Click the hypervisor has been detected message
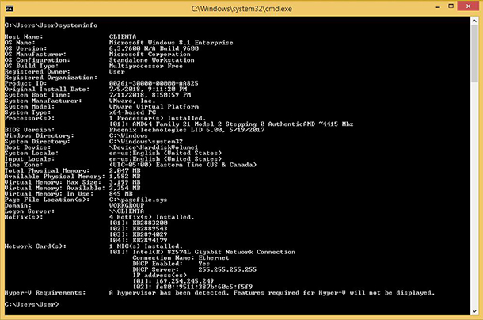 [272, 293]
